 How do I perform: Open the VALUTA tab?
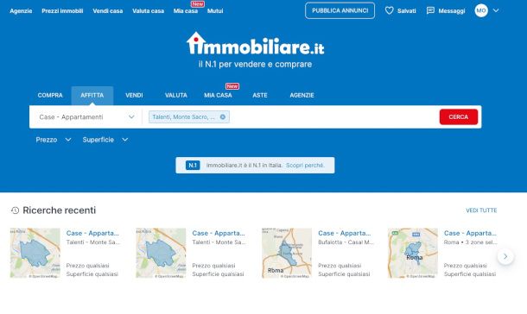(x=175, y=95)
